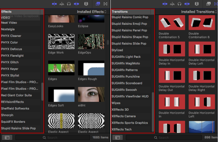
Task: Select REVisionEffects category
Action: [x=21, y=102]
